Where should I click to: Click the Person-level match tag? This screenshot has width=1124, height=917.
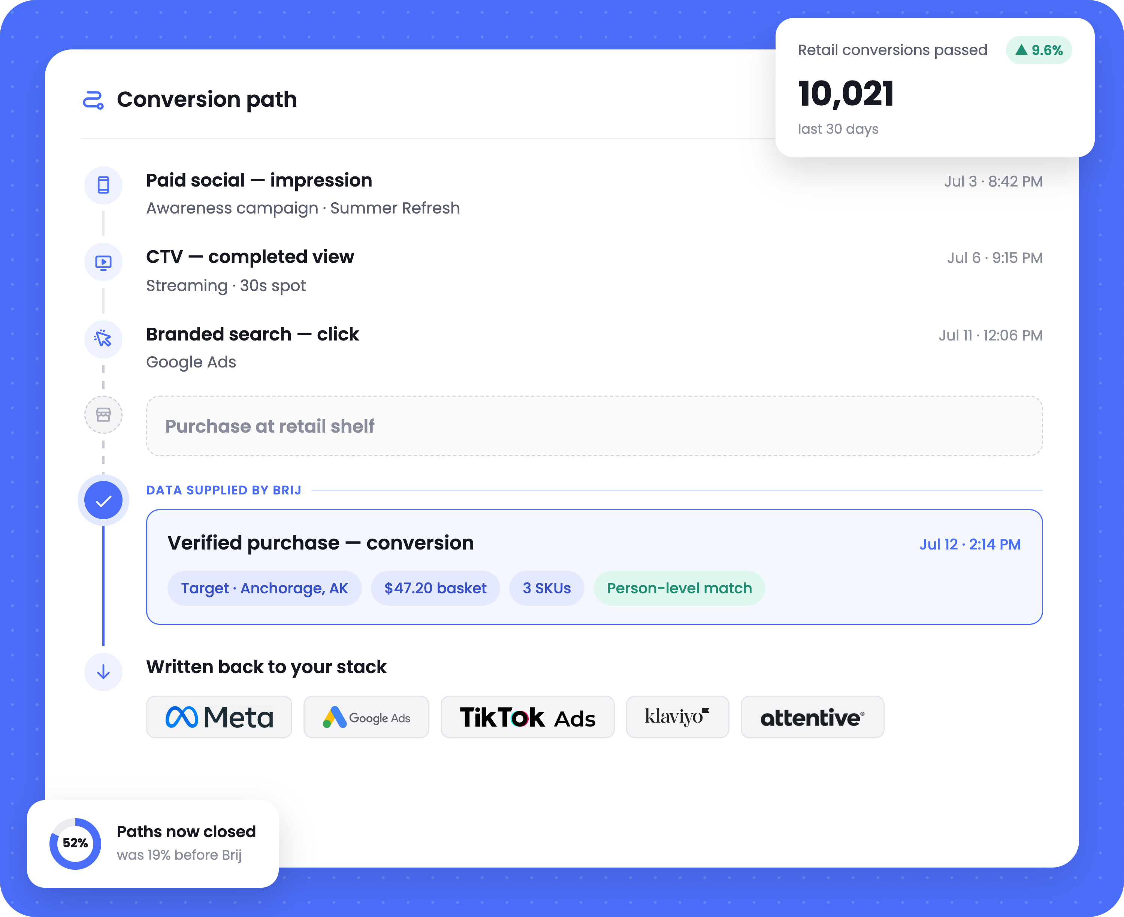679,588
